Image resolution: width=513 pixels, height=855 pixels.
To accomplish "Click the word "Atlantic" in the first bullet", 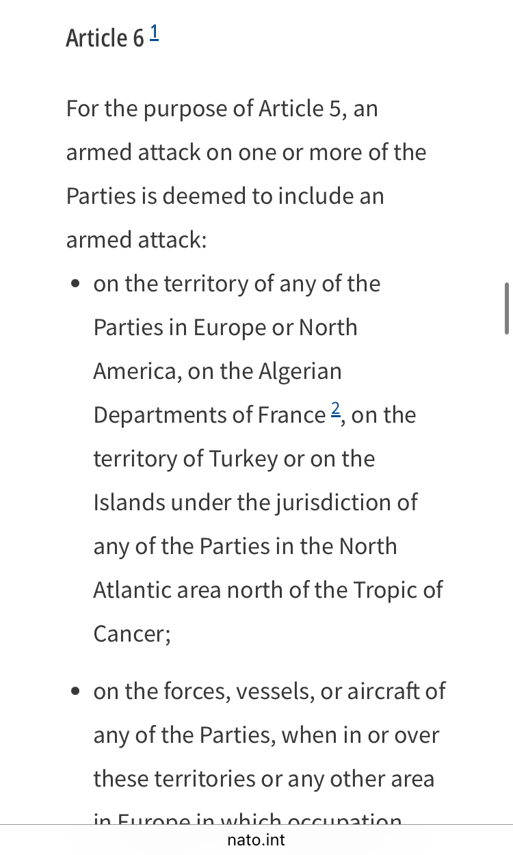I will coord(133,590).
